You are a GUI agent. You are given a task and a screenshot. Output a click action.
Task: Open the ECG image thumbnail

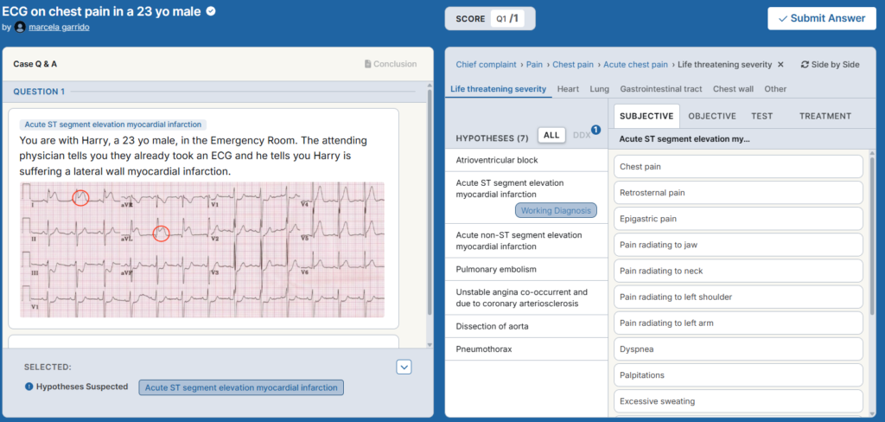point(202,250)
